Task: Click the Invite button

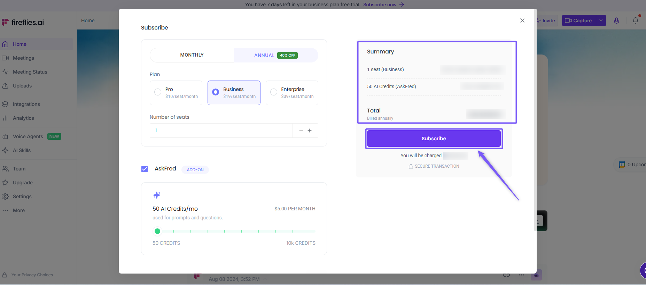Action: [x=546, y=20]
